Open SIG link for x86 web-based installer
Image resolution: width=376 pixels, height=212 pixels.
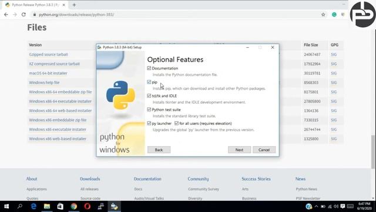[334, 139]
